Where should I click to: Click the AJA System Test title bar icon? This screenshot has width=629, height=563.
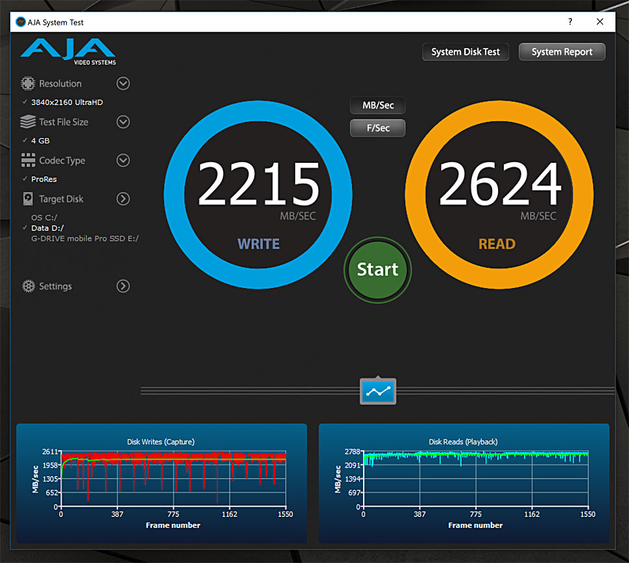coord(21,22)
